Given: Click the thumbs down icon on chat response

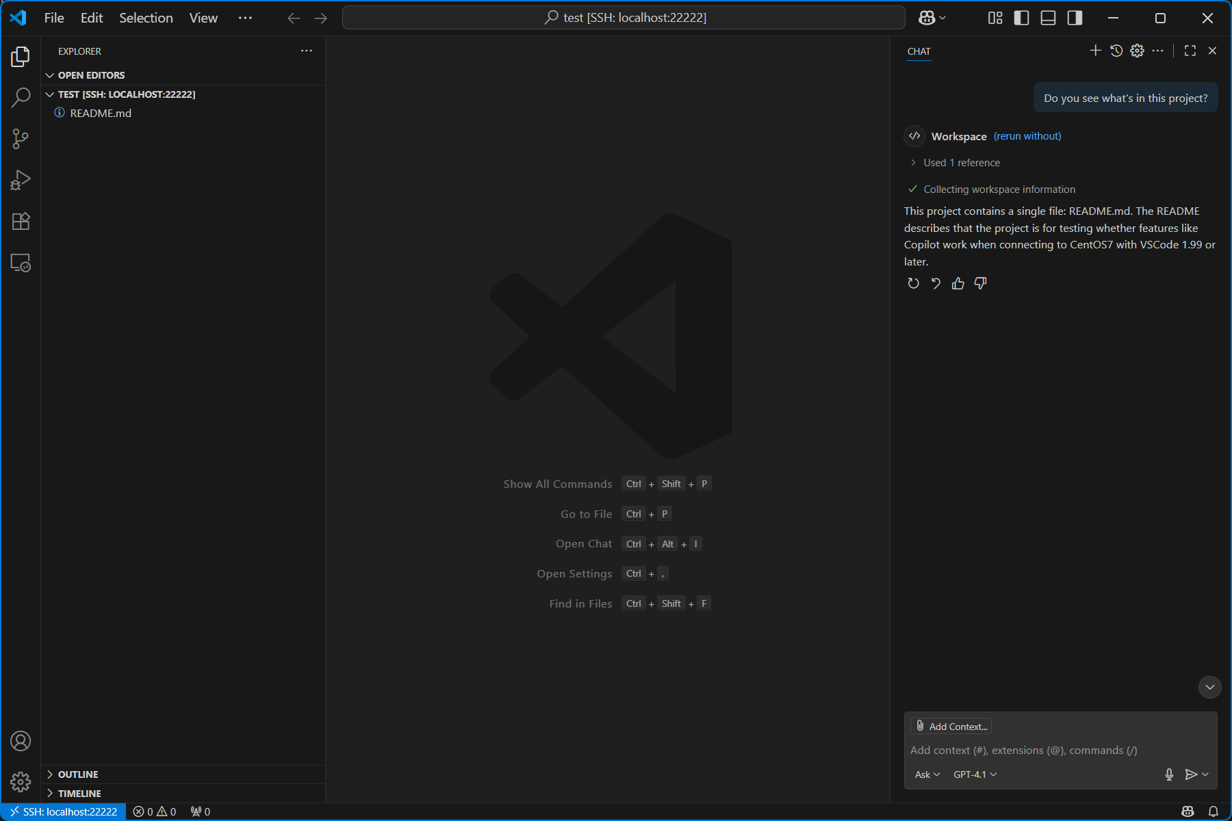Looking at the screenshot, I should [980, 283].
